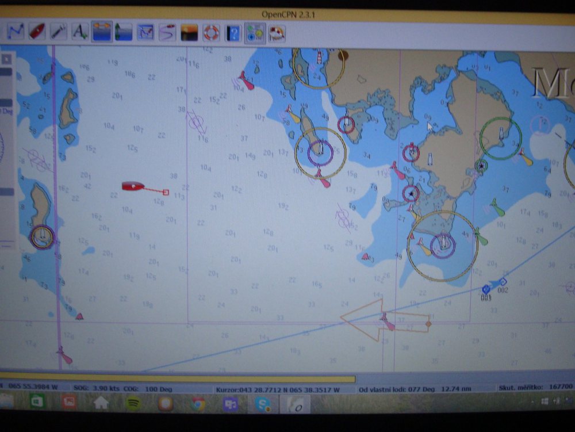Show tides with the green arrow icon

tap(123, 32)
